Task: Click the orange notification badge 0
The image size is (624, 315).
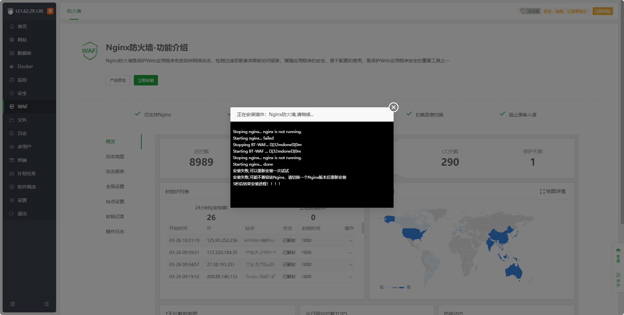Action: (x=50, y=11)
